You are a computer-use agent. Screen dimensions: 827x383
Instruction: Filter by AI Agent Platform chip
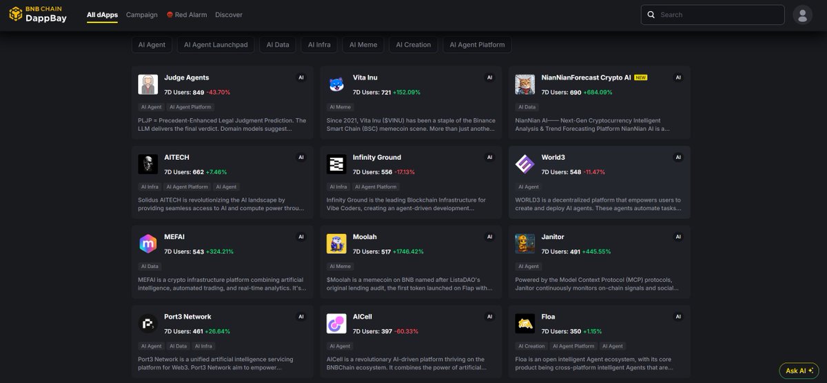click(x=477, y=45)
